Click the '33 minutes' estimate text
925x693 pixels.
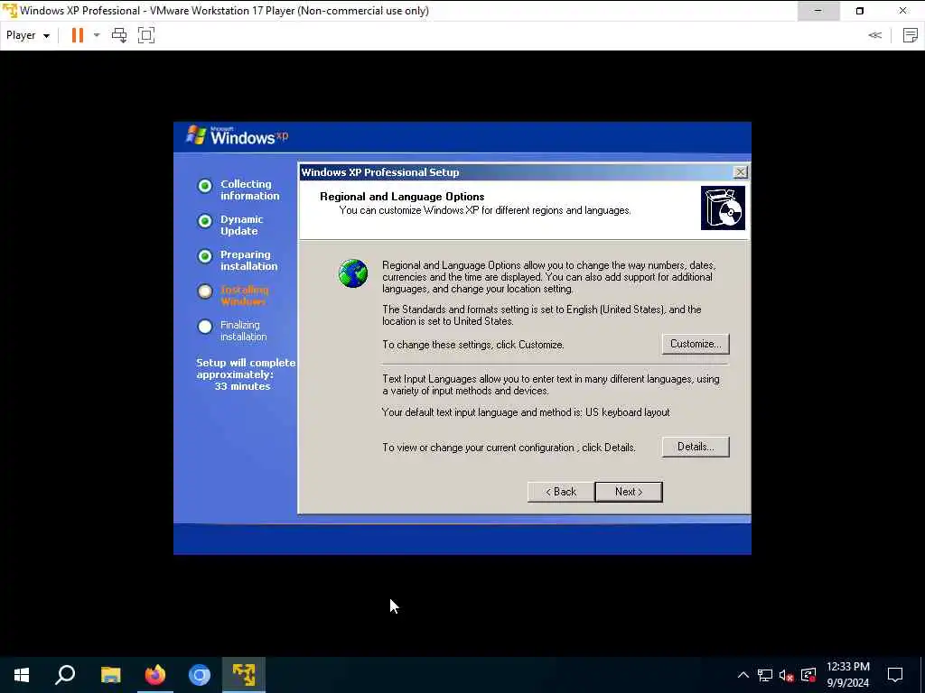(x=242, y=386)
